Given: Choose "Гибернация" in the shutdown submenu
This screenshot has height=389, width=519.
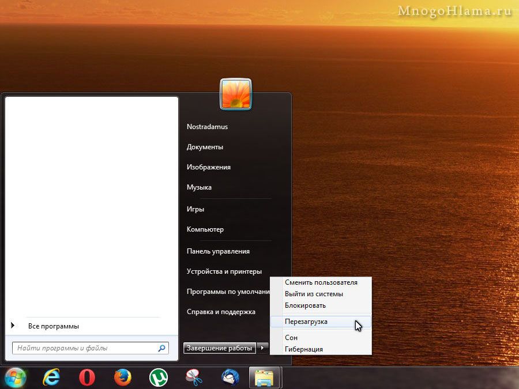Looking at the screenshot, I should click(304, 349).
